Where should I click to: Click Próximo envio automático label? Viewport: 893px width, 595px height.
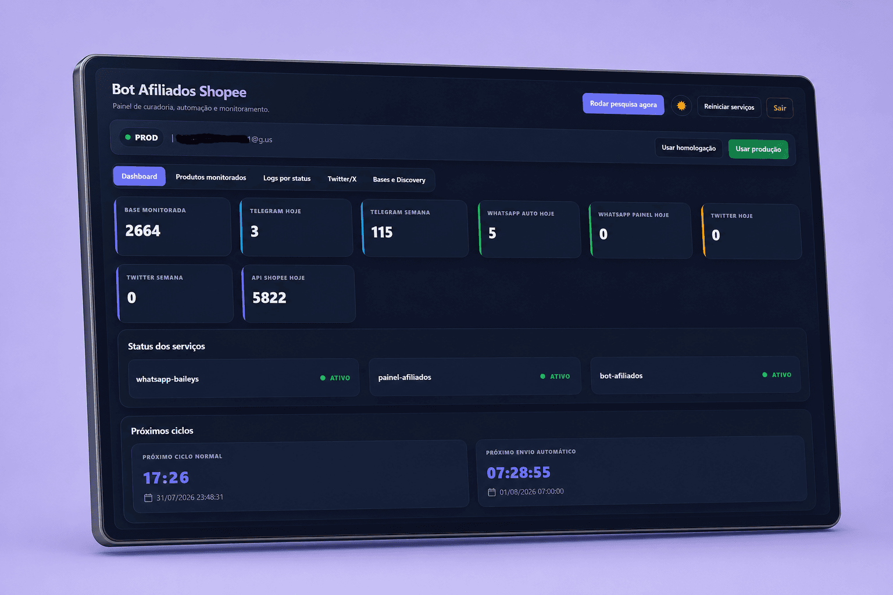(x=531, y=452)
